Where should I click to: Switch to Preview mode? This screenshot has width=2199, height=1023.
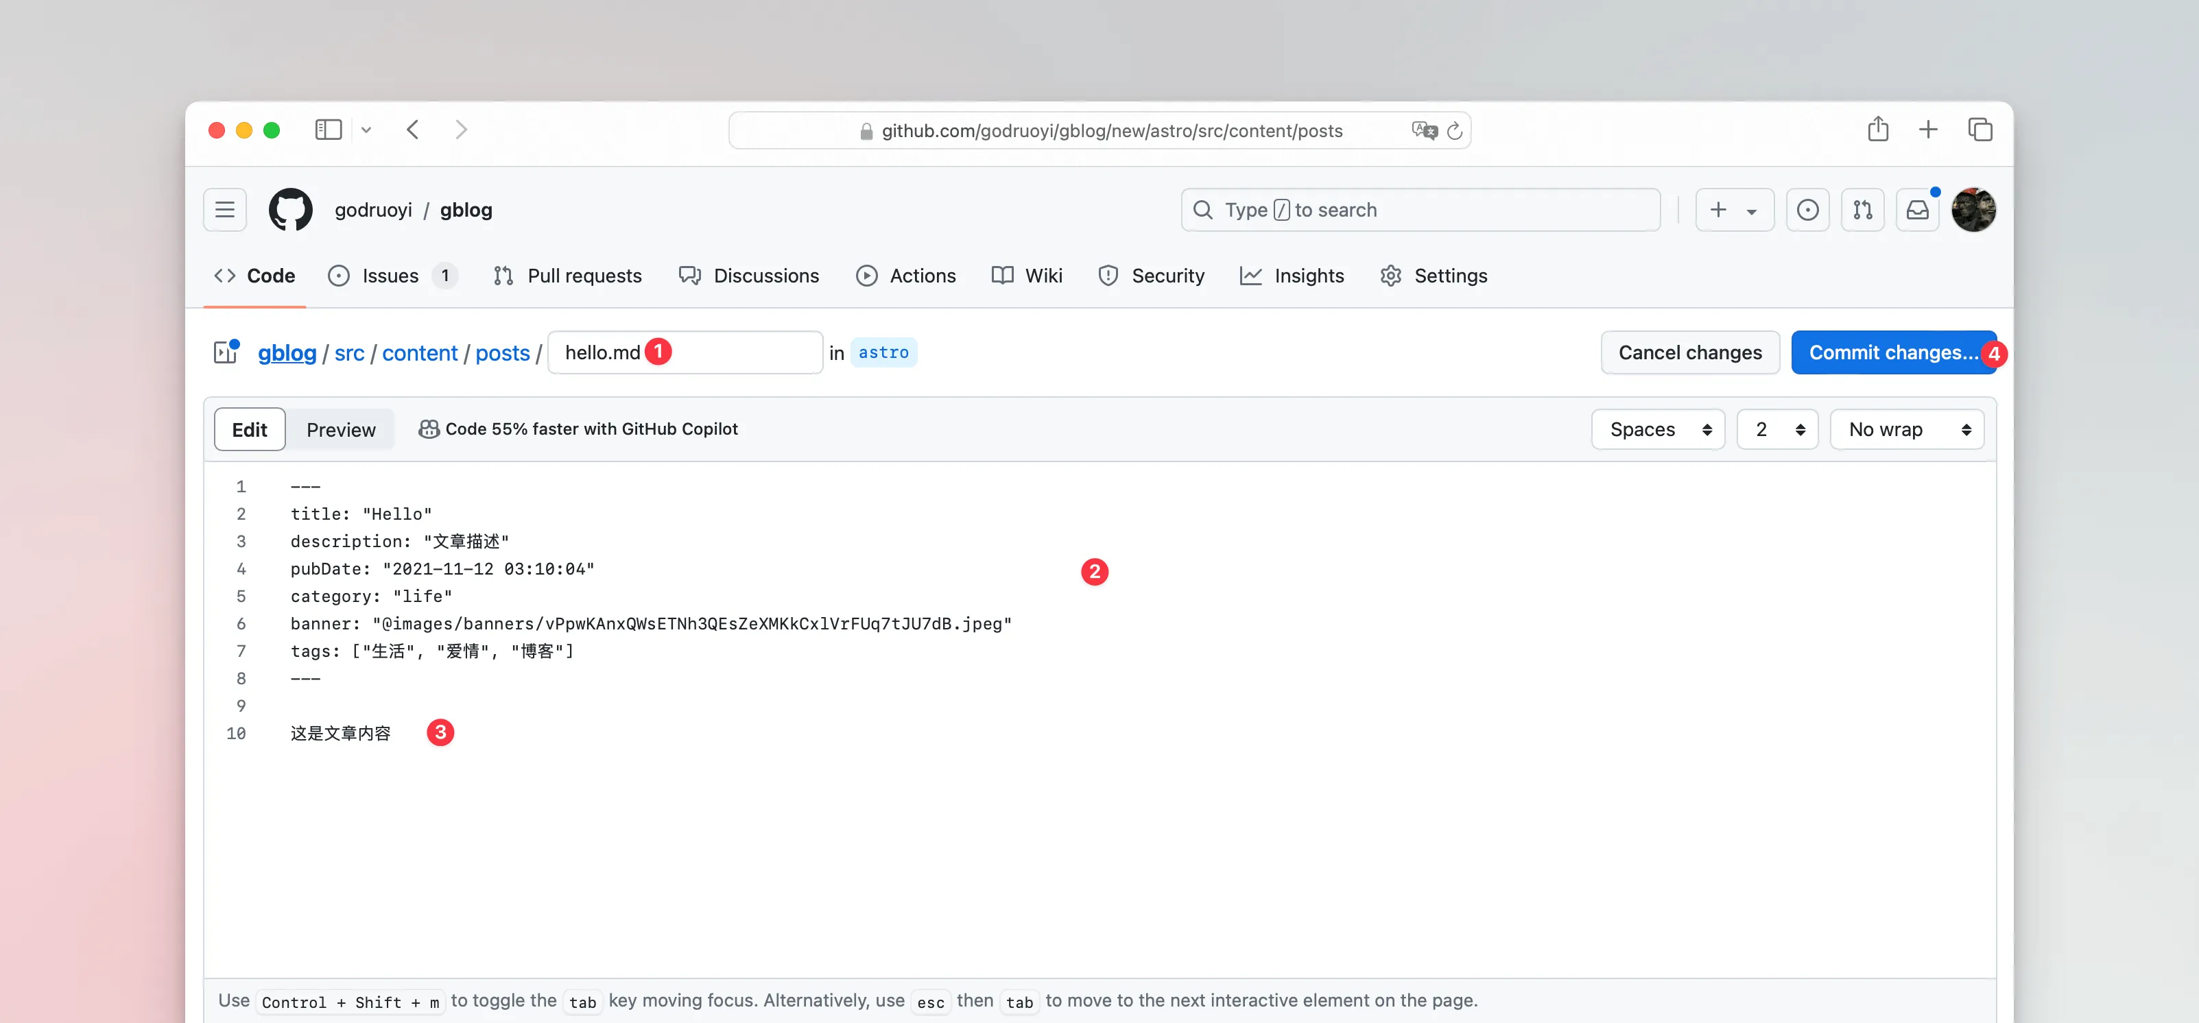pos(341,430)
